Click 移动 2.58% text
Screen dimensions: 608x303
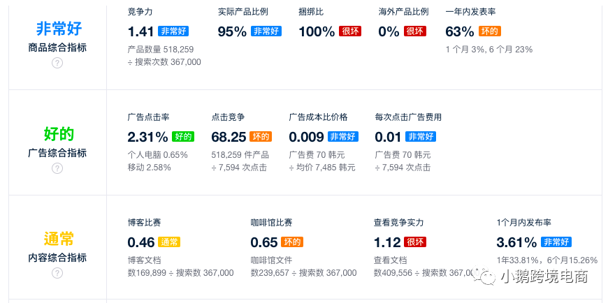(150, 168)
